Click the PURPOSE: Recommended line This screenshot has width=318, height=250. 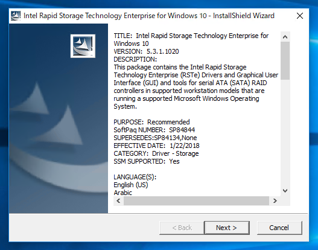point(151,122)
